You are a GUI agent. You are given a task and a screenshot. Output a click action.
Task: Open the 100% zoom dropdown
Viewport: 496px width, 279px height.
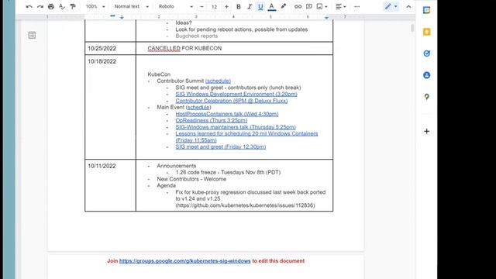pos(95,7)
